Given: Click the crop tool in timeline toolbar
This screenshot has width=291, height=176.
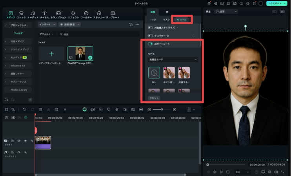Looking at the screenshot, I should [56, 109].
